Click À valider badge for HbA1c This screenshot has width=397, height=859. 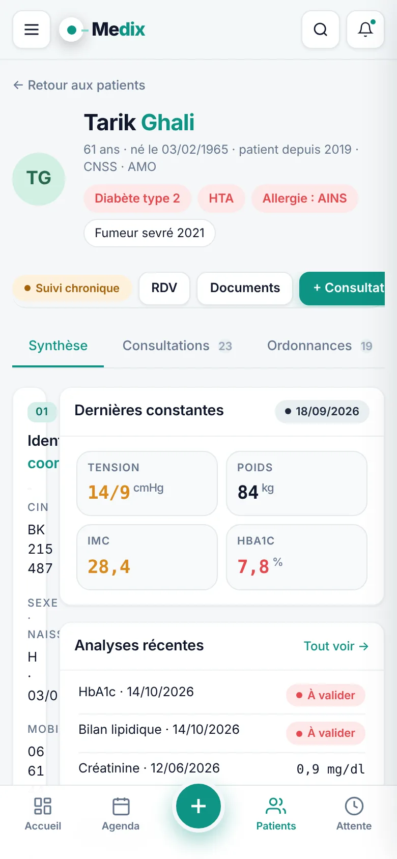coord(326,695)
